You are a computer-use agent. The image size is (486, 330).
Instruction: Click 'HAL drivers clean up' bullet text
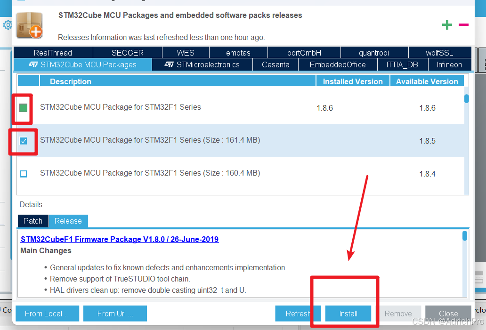click(148, 290)
